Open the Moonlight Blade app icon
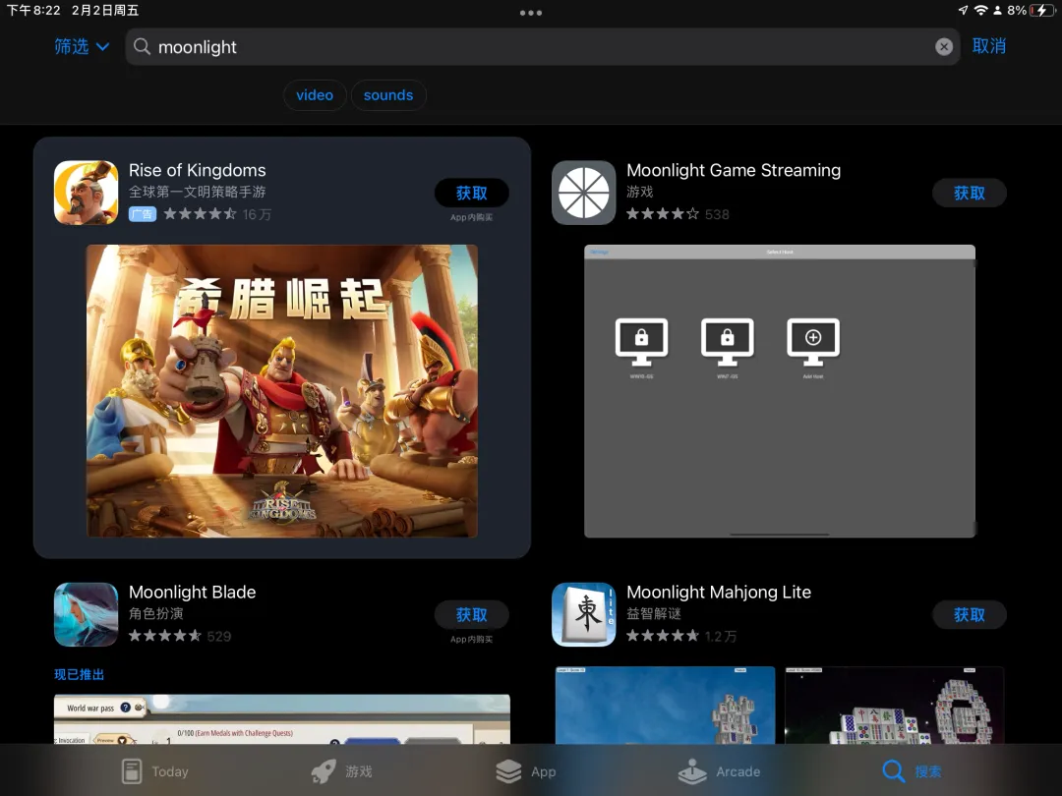Screen dimensions: 1062x796 click(86, 614)
